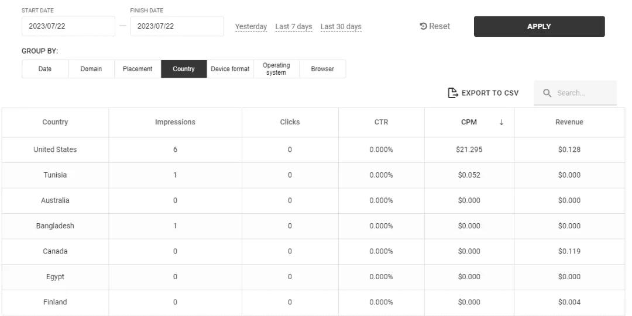Group results by Operating system
This screenshot has width=632, height=316.
[x=276, y=69]
